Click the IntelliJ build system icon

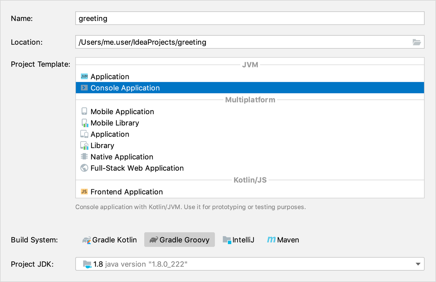227,240
